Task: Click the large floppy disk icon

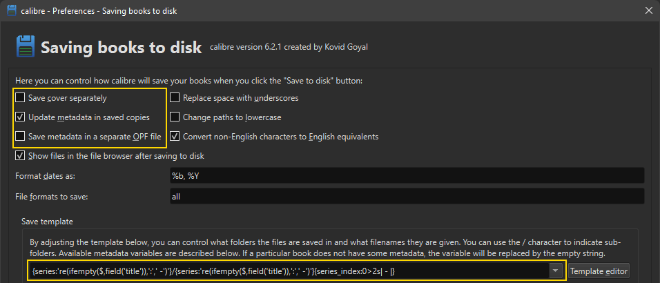Action: point(26,47)
